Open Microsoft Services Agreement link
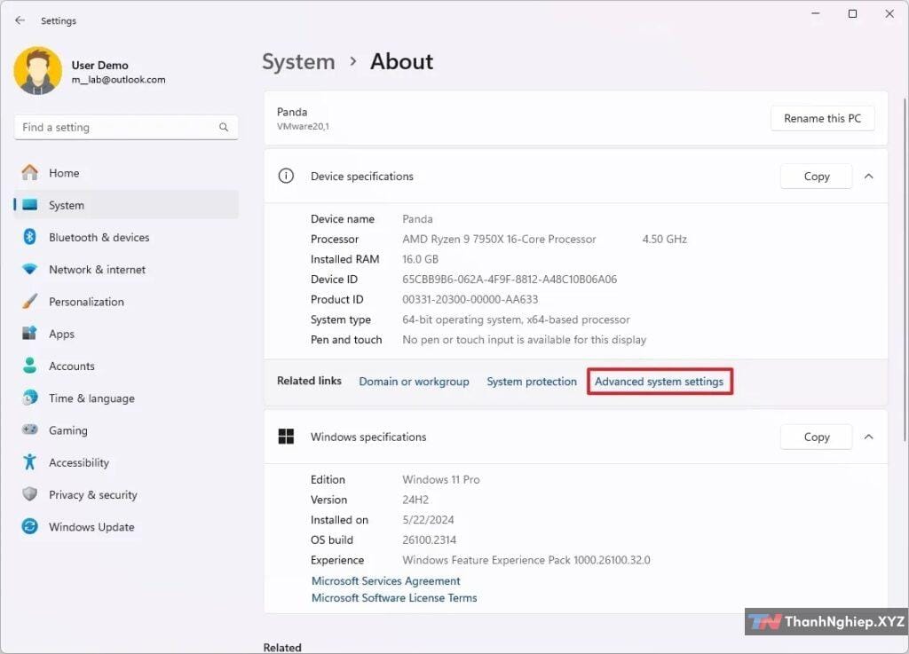The width and height of the screenshot is (909, 654). (385, 580)
